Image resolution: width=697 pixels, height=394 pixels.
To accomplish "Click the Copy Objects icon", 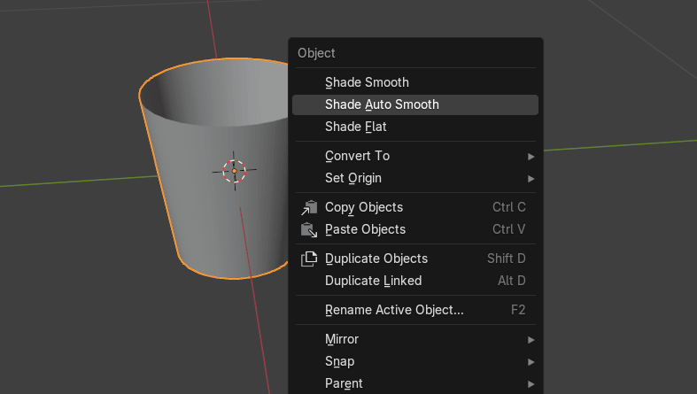I will coord(309,207).
